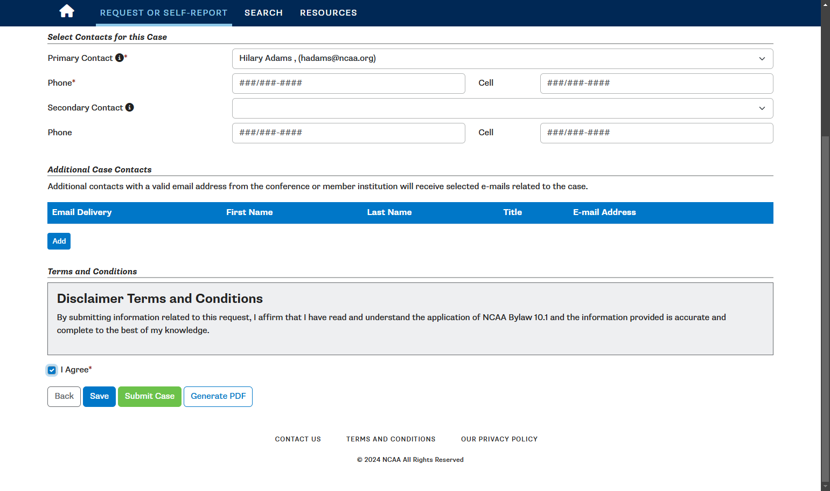Focus the primary contact Phone field
The width and height of the screenshot is (830, 491).
click(x=348, y=84)
